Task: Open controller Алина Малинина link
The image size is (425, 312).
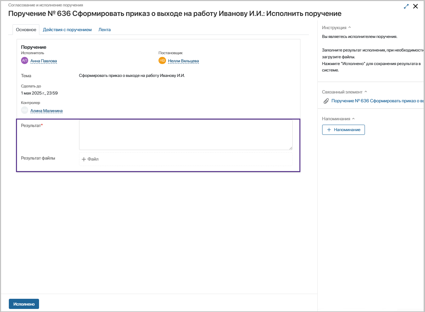Action: pyautogui.click(x=47, y=111)
